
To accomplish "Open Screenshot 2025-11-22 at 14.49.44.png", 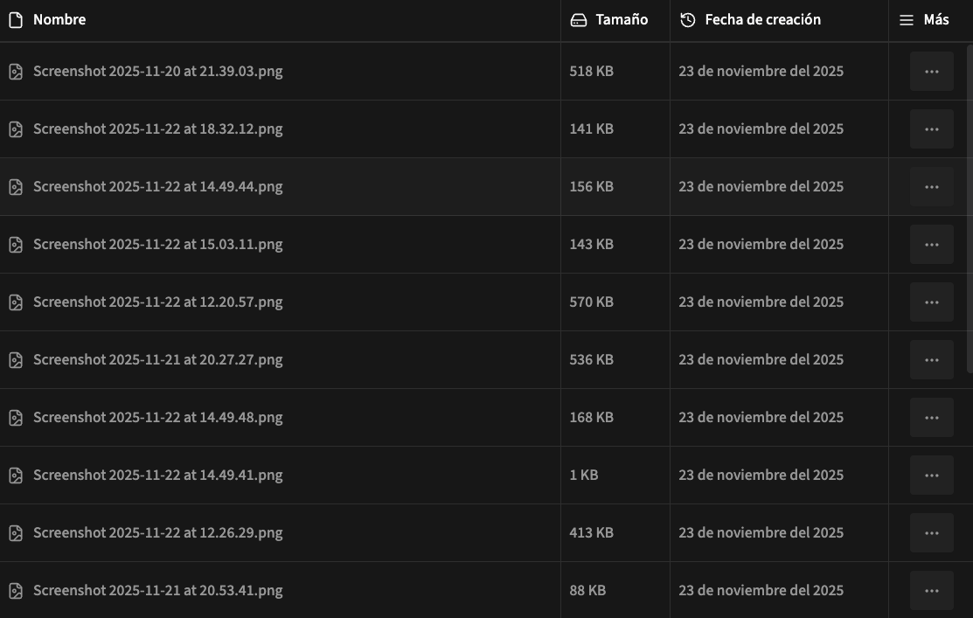I will [157, 187].
